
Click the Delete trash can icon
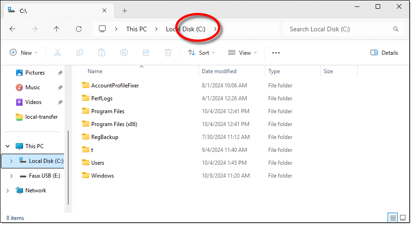(x=169, y=53)
